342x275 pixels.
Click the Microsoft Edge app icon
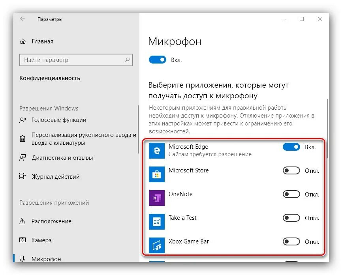click(x=157, y=151)
